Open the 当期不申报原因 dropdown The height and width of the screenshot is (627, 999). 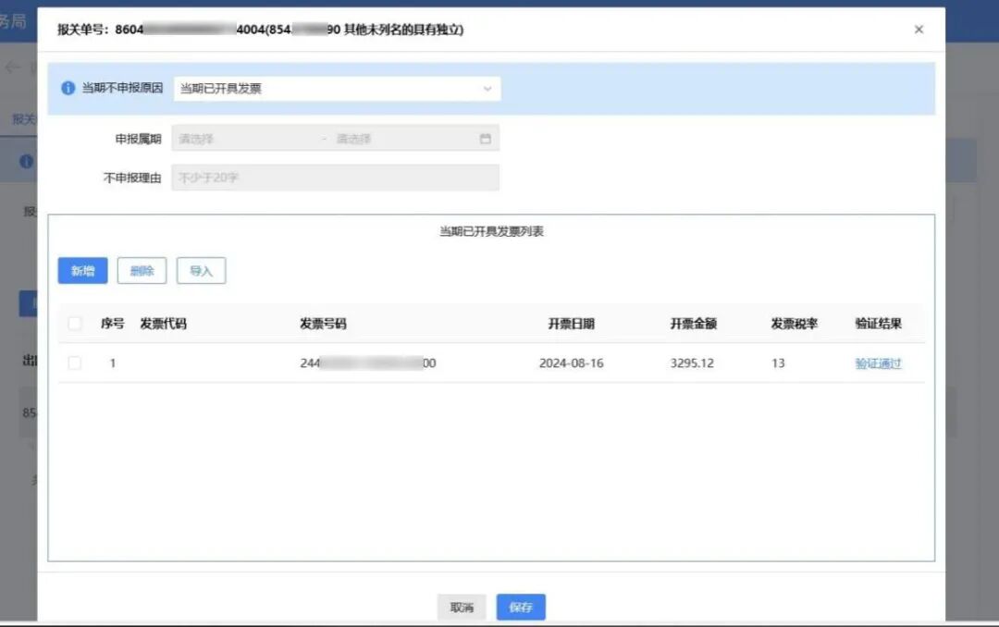[337, 89]
